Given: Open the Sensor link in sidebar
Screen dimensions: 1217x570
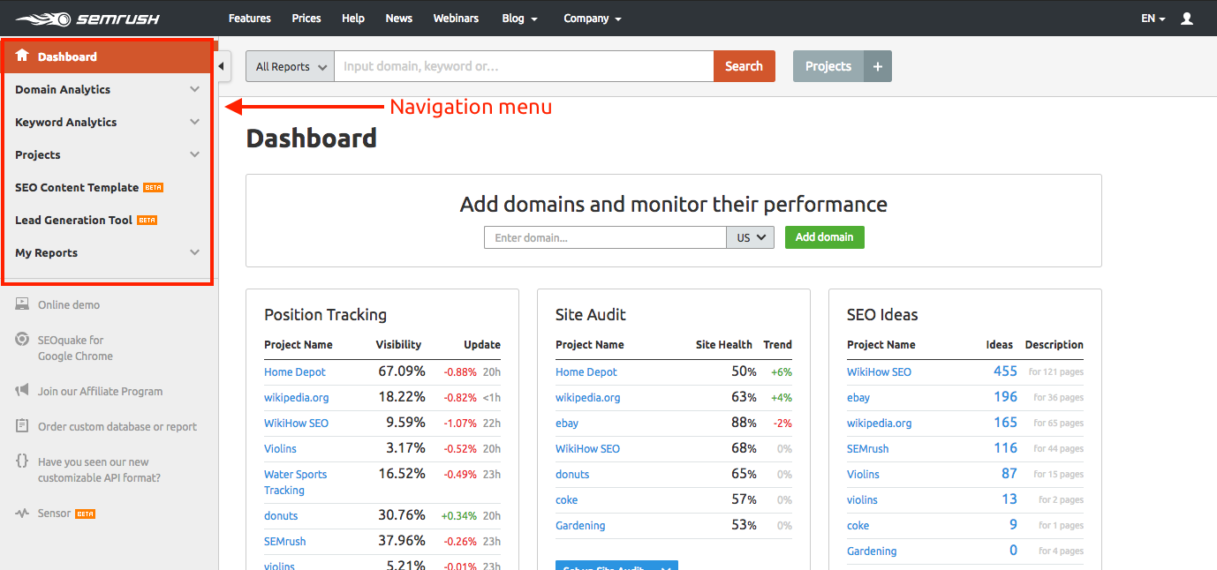Looking at the screenshot, I should coord(54,514).
